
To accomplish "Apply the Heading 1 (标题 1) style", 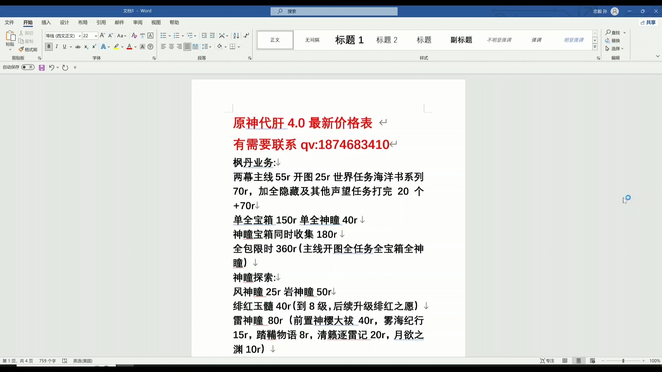I will point(349,40).
